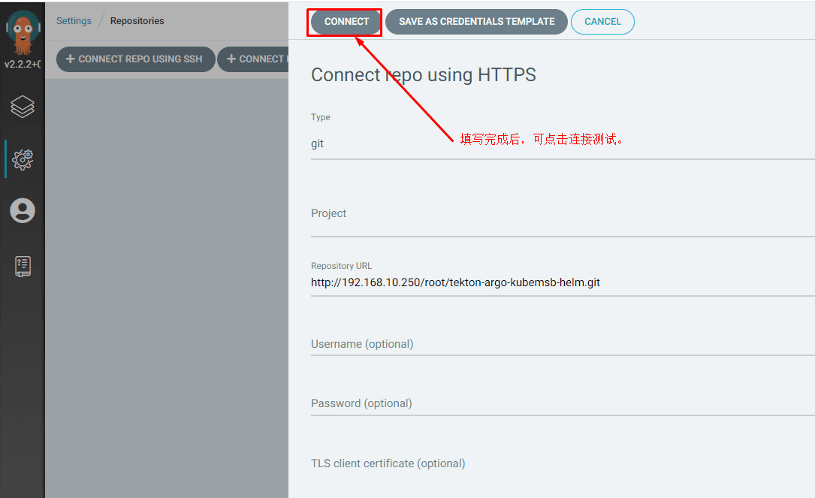
Task: Click SAVE AS CREDENTIALS TEMPLATE button
Action: coord(476,22)
